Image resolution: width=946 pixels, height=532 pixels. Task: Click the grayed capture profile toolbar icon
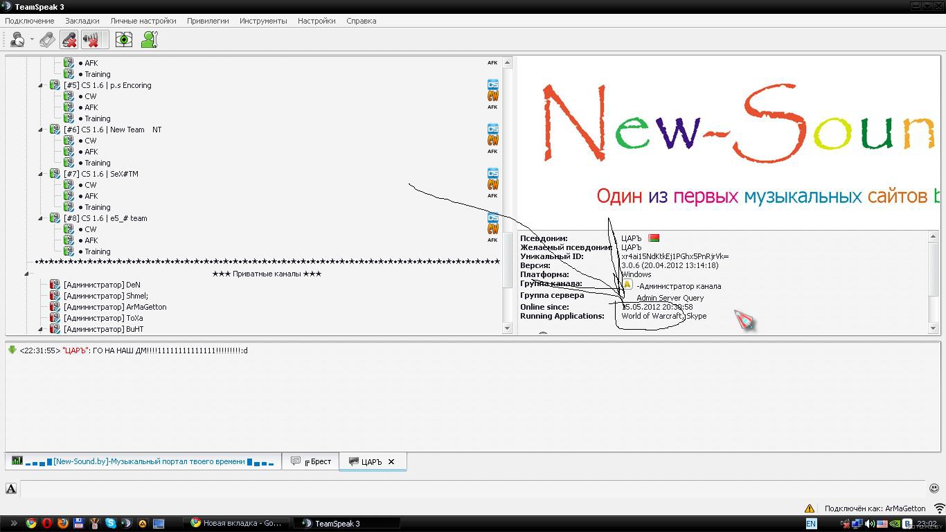[x=47, y=39]
